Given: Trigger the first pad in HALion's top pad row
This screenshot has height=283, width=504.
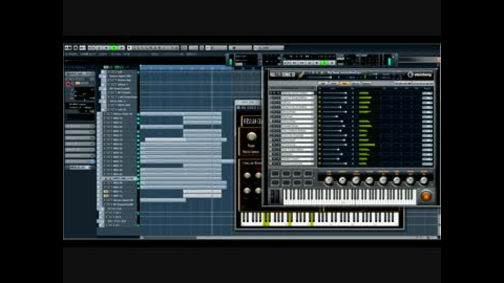Looking at the screenshot, I should [275, 173].
